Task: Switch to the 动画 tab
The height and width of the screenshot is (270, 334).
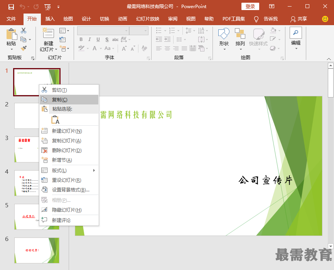Action: (x=123, y=19)
